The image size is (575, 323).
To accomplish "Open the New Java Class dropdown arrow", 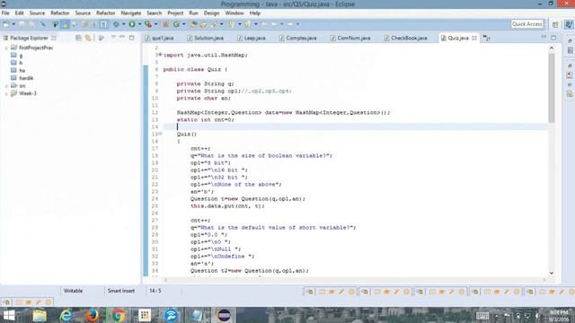I will (x=183, y=24).
